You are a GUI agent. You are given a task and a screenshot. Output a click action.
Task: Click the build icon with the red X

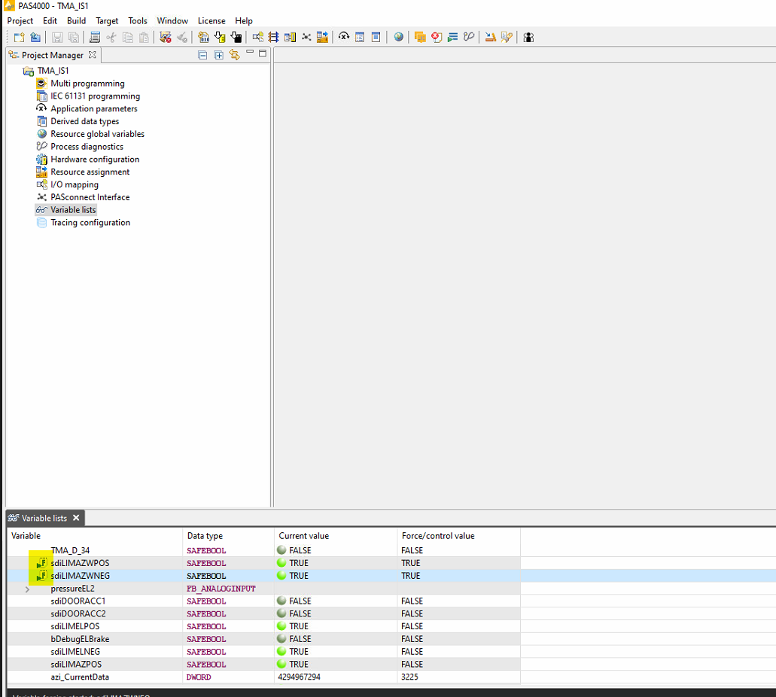(166, 37)
